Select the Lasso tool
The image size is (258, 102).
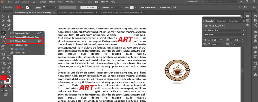(x=9, y=21)
